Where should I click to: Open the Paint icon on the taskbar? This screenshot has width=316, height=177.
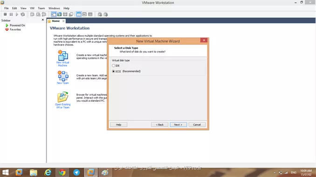coord(105,172)
